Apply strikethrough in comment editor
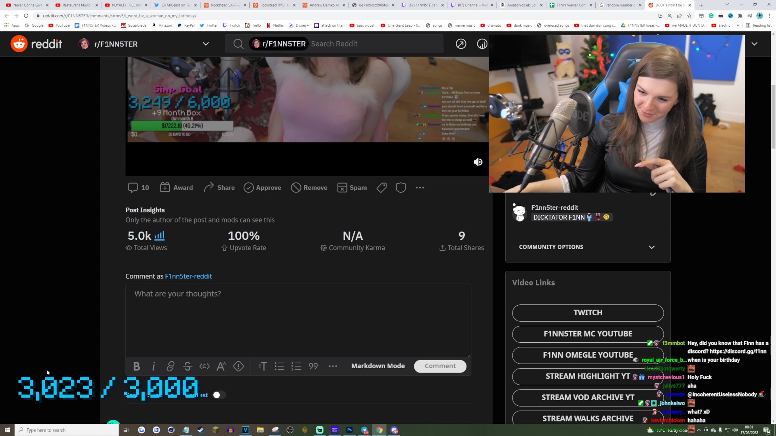This screenshot has width=776, height=436. pyautogui.click(x=187, y=366)
